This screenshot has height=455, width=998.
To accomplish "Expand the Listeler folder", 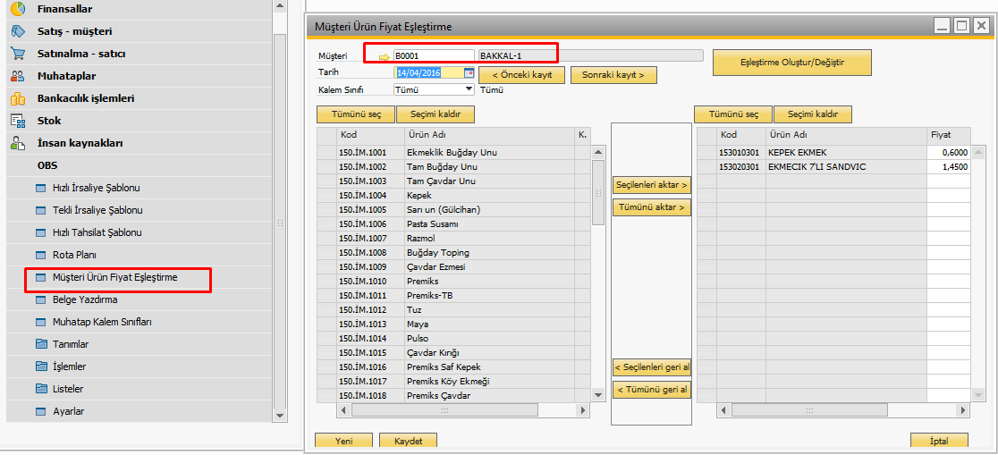I will 41,389.
